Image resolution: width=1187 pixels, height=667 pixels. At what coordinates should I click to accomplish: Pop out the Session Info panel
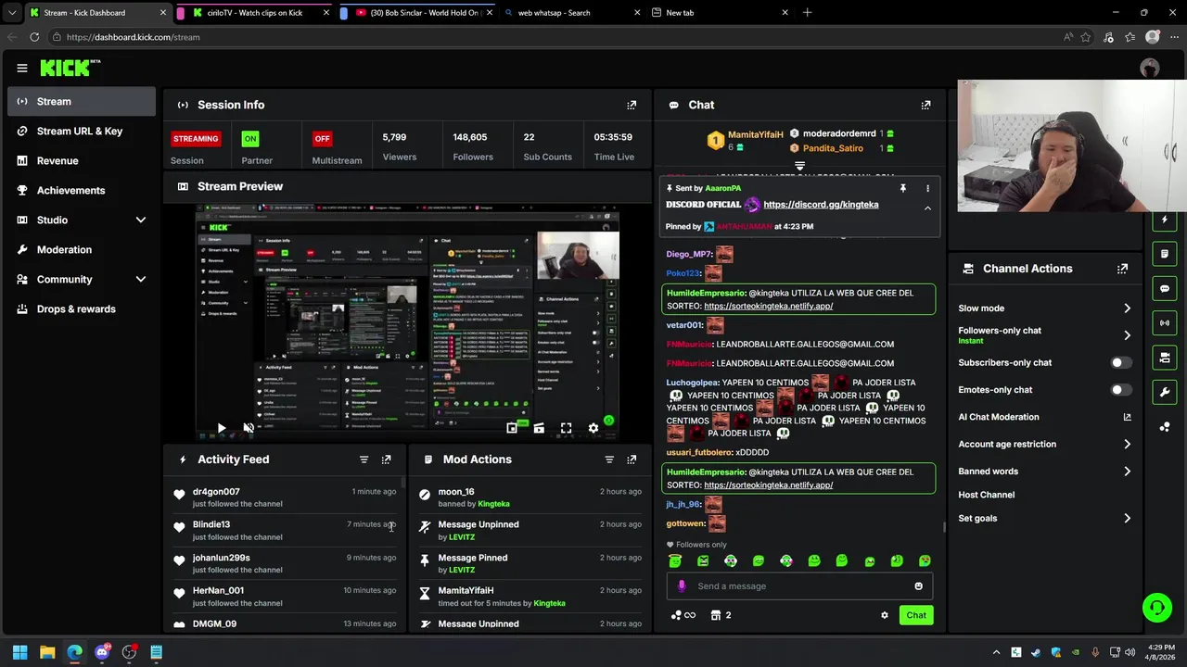tap(632, 105)
